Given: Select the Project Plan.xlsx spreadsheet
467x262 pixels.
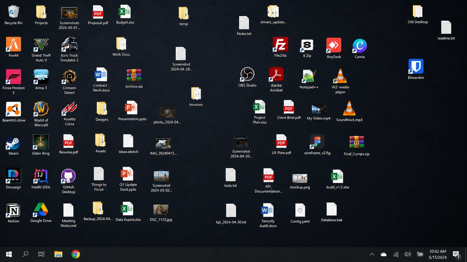Looking at the screenshot, I should [x=259, y=107].
